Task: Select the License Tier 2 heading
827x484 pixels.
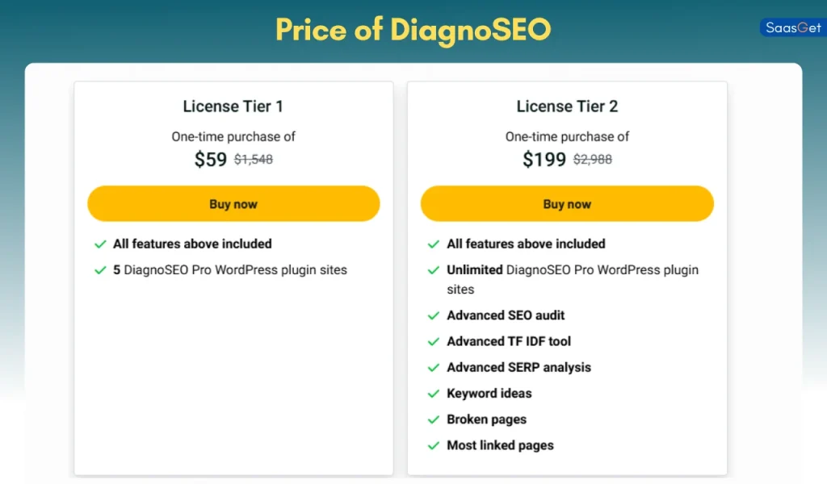Action: [x=567, y=106]
